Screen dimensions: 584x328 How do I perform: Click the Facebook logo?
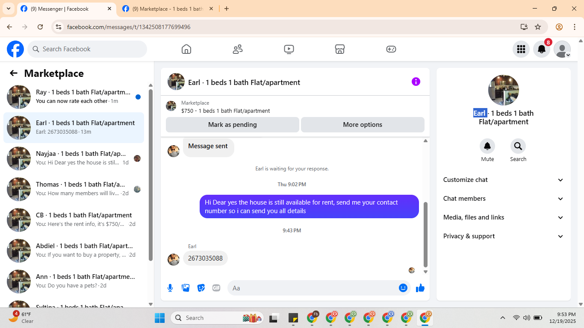click(15, 49)
